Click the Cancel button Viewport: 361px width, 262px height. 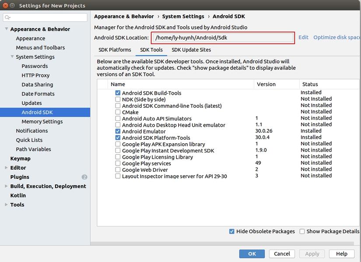point(282,254)
